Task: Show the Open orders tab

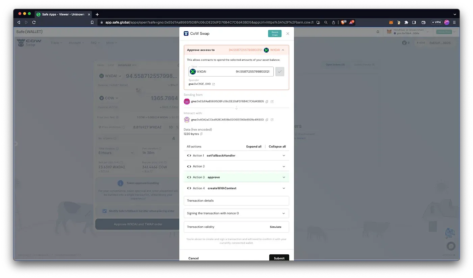Action: coord(335,65)
